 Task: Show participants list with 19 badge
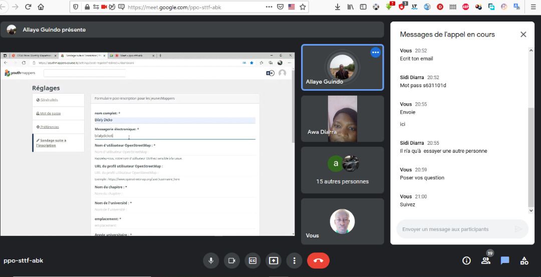[486, 261]
